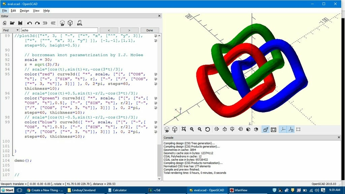Open the File menu
The width and height of the screenshot is (345, 194).
(5, 10)
